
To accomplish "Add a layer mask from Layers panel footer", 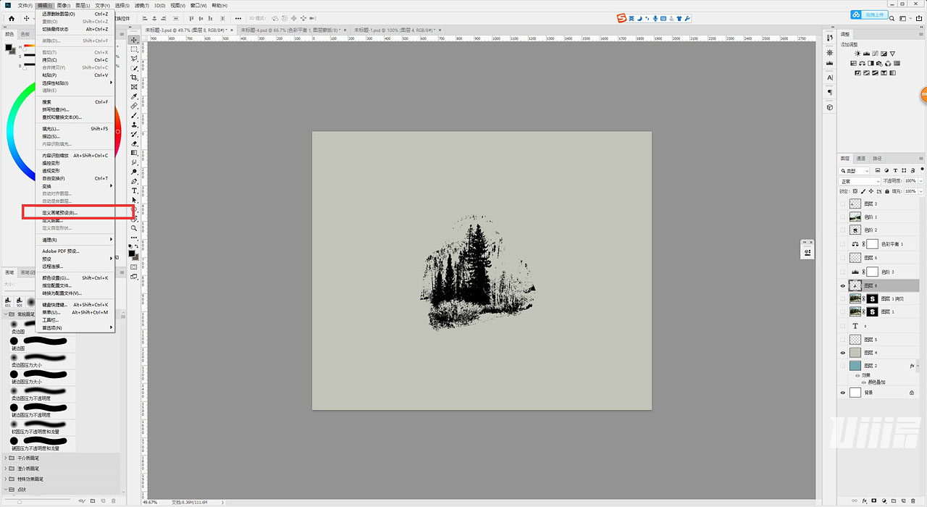I will pos(874,500).
